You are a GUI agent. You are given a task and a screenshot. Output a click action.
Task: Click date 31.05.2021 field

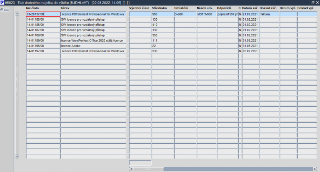click(250, 46)
